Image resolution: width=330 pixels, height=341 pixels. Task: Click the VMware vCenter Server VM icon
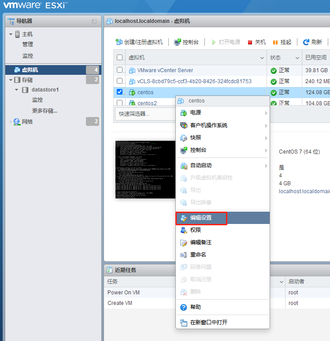coord(132,70)
